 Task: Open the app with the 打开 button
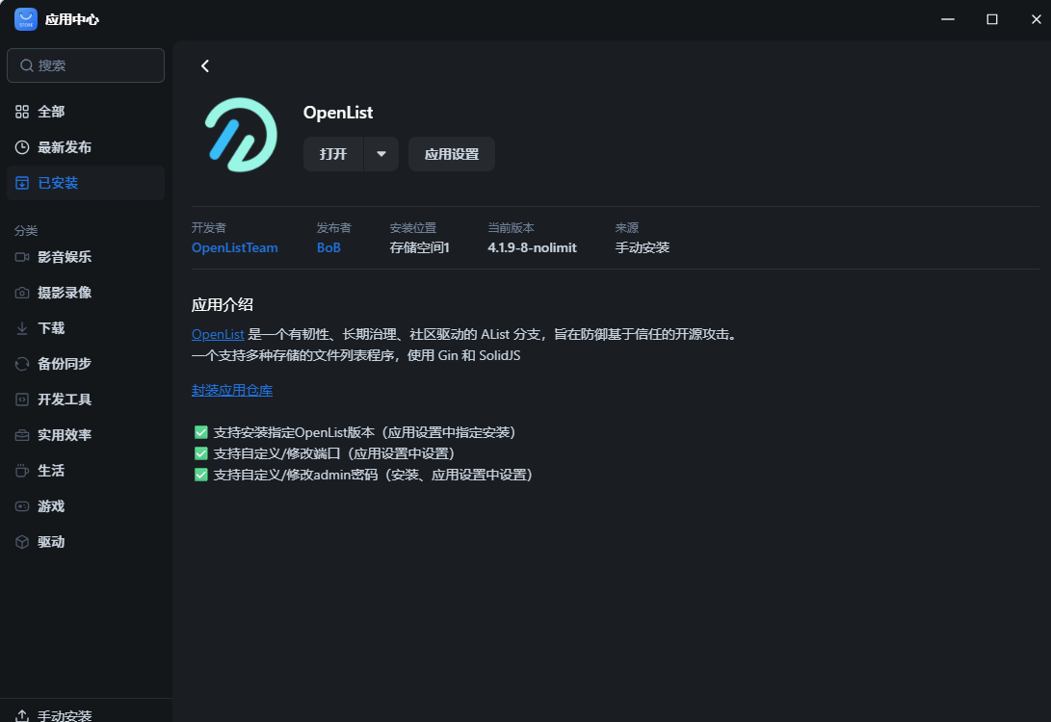tap(333, 154)
